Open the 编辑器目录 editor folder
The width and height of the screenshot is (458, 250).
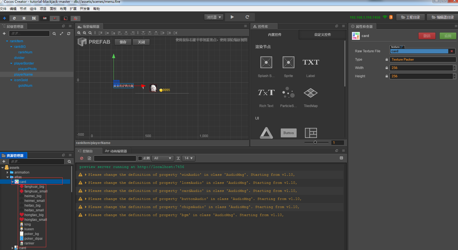point(442,17)
